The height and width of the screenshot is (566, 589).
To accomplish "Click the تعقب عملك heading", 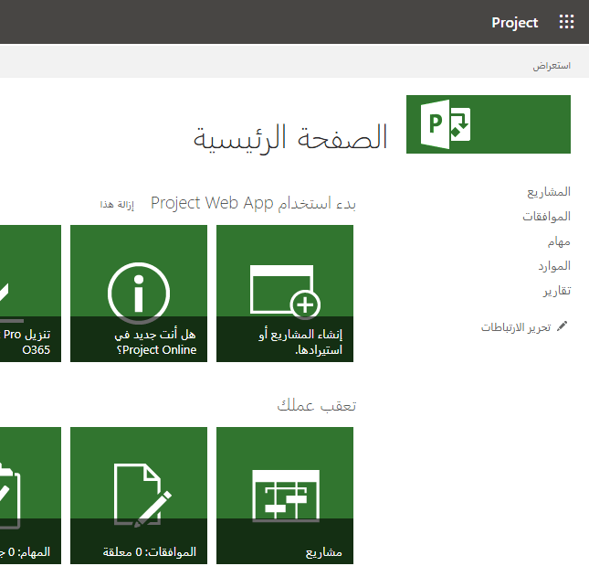I will pyautogui.click(x=316, y=405).
